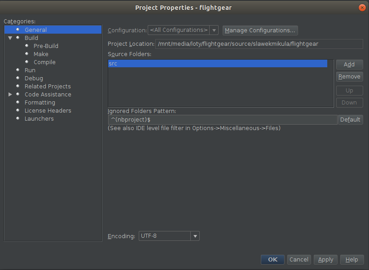Viewport: 369px width, 270px height.
Task: Click the bullet icon beside Make
Action: (x=27, y=54)
